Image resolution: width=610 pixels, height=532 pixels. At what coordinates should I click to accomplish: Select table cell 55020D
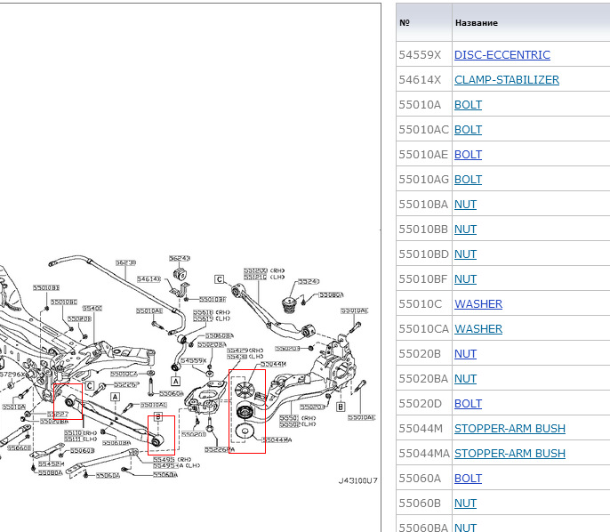click(x=424, y=404)
